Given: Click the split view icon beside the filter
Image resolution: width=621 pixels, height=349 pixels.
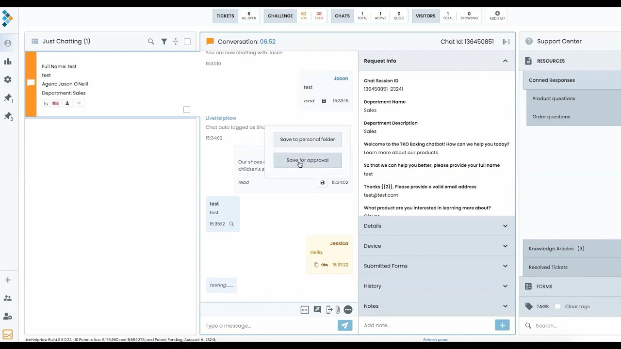Looking at the screenshot, I should tap(176, 42).
